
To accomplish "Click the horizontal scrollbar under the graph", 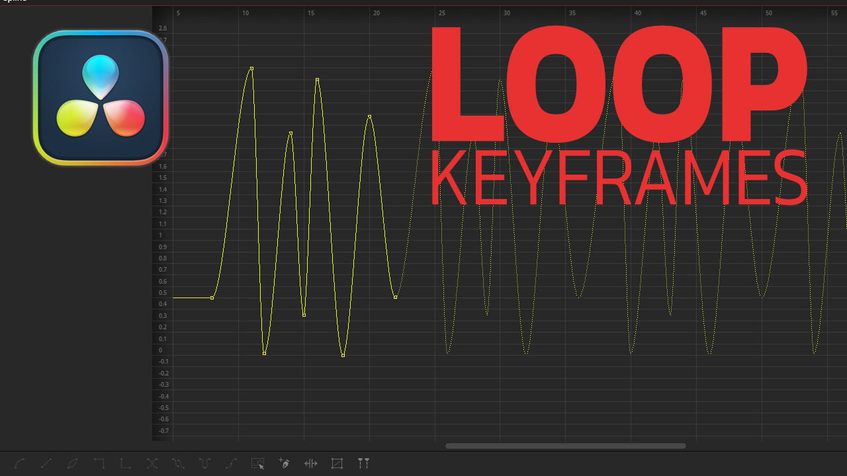I will pos(566,446).
